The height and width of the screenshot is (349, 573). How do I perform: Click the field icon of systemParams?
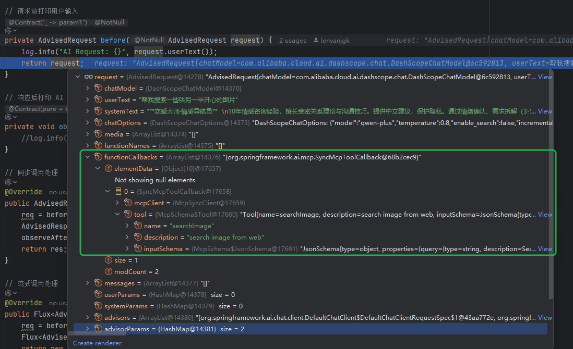click(98, 306)
